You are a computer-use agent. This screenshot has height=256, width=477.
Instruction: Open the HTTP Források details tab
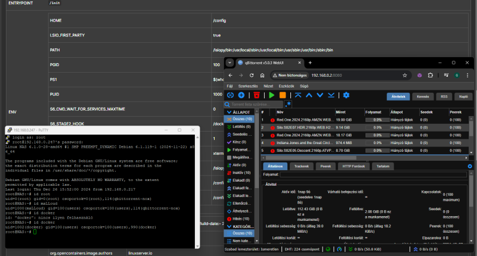[354, 166]
